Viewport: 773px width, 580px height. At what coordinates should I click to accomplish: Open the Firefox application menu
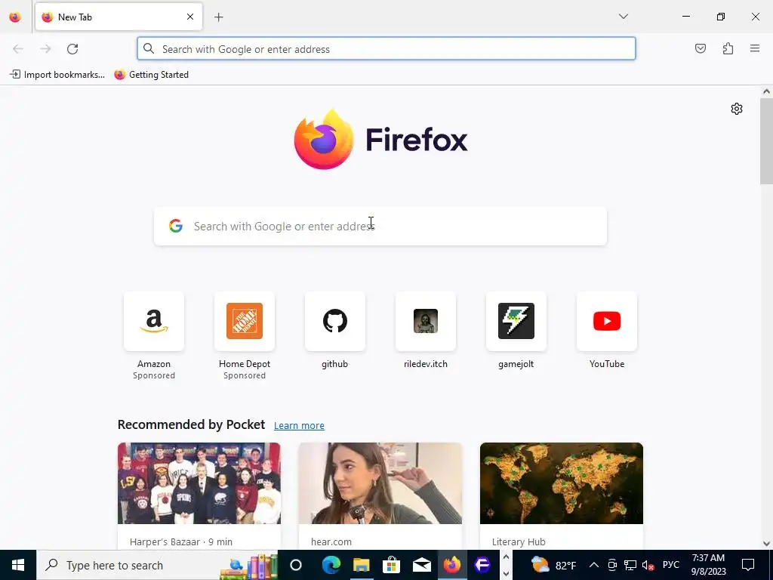click(755, 48)
